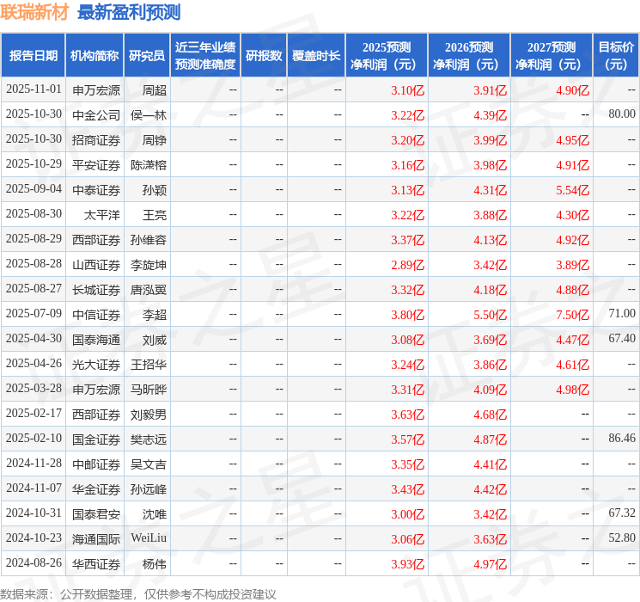Click the 最新盈利预测 heading
The height and width of the screenshot is (602, 640).
[129, 12]
